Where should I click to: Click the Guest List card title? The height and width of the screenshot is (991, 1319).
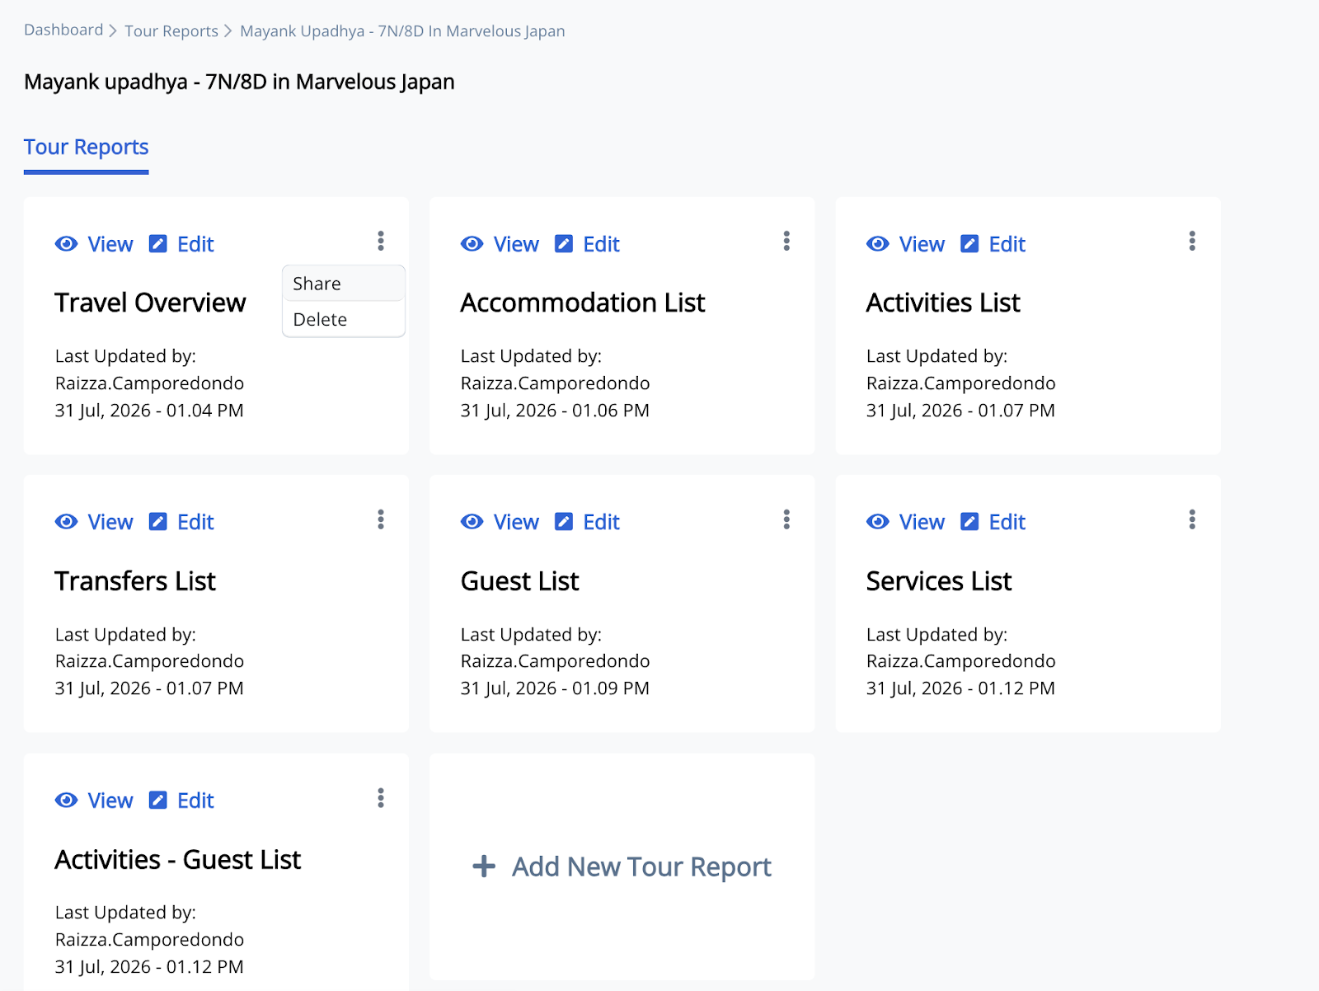[x=519, y=581]
